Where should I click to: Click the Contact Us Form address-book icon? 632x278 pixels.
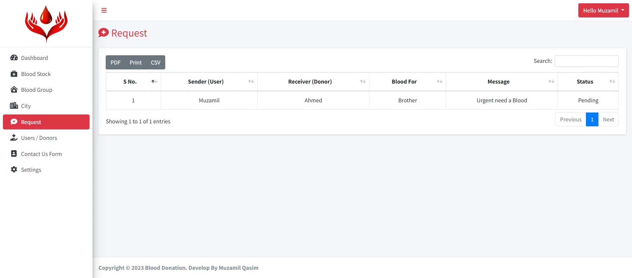pos(14,154)
